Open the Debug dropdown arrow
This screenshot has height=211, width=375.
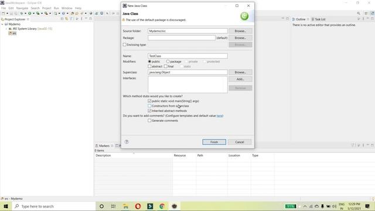point(25,13)
